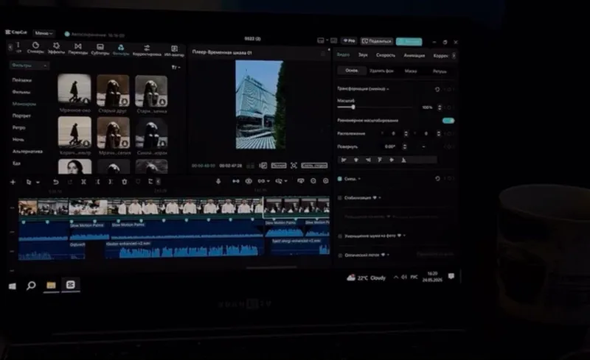Click the timeline horizontal scrollbar
The image size is (590, 360).
click(x=271, y=268)
